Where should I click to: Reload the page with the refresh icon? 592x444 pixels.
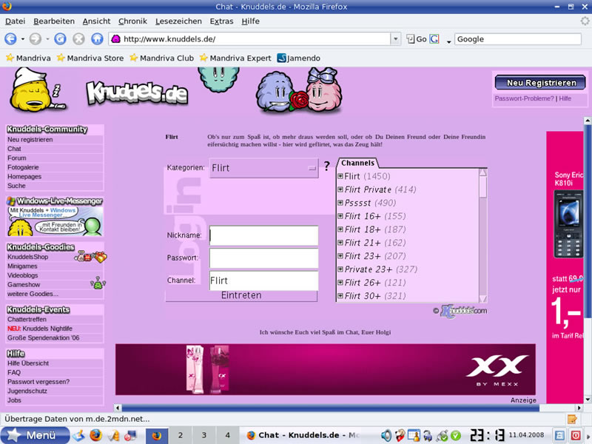click(60, 39)
